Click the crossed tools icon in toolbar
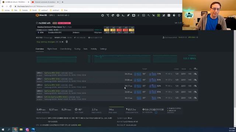The width and height of the screenshot is (236, 132). point(164,15)
